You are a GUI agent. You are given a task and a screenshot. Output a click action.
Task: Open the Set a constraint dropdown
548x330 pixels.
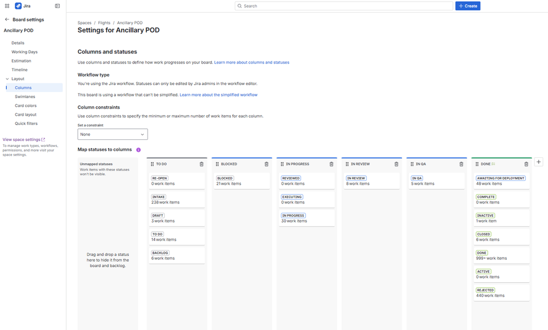click(x=112, y=134)
